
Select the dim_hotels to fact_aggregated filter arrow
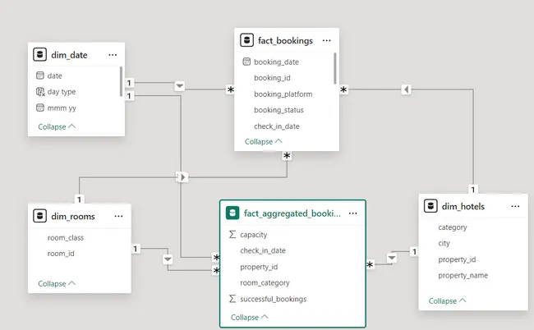392,258
